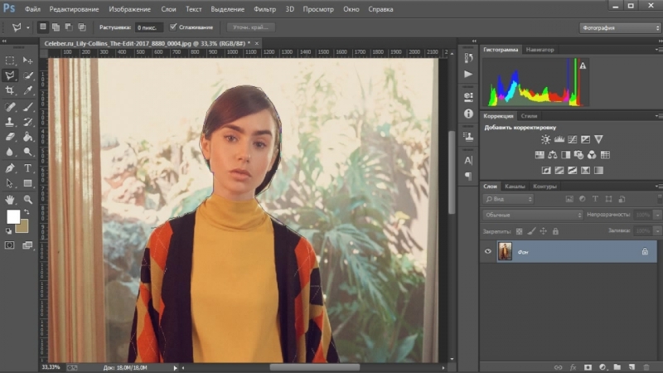Select the History Brush tool

coord(28,122)
